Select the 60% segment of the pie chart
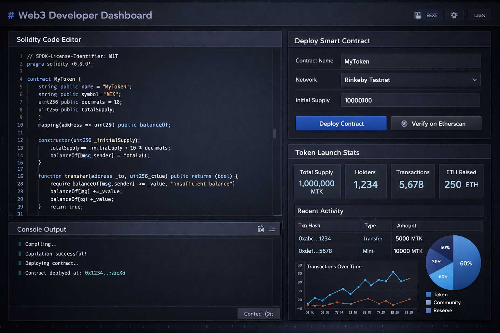This screenshot has width=500, height=333. [x=465, y=263]
